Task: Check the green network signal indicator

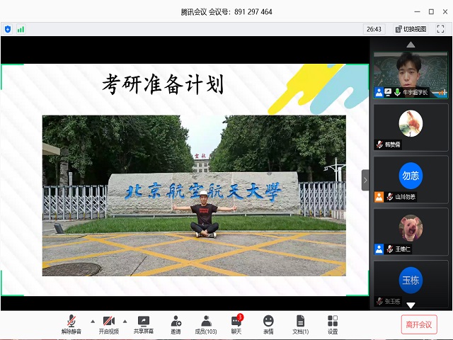Action: pos(21,29)
